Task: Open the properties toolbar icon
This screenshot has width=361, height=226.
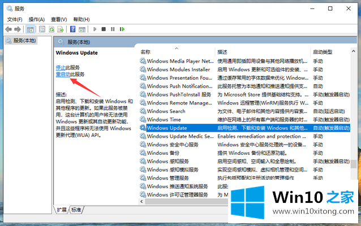Action: (42, 29)
